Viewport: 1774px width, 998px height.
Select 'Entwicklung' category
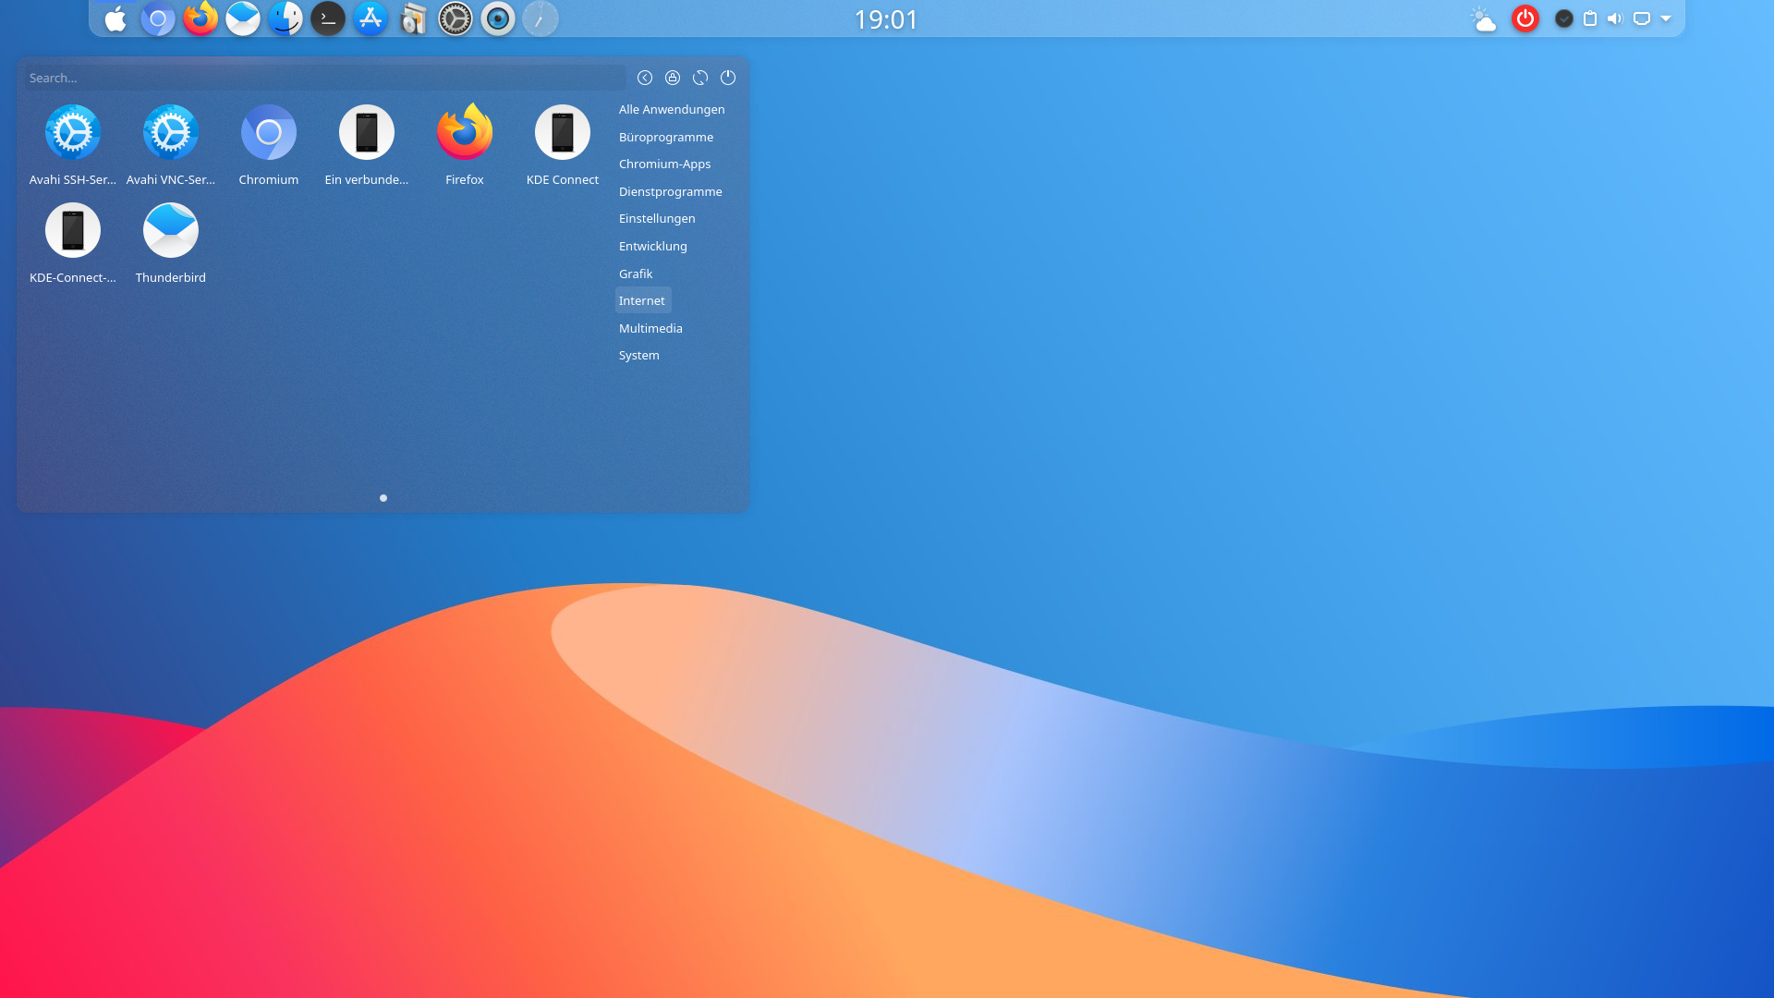click(653, 246)
